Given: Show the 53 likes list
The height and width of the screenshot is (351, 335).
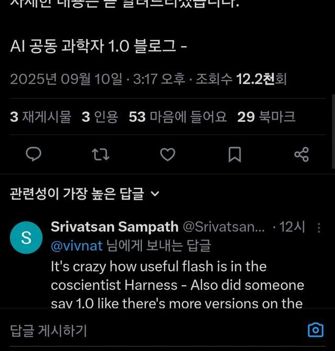Looking at the screenshot, I should click(x=177, y=117).
